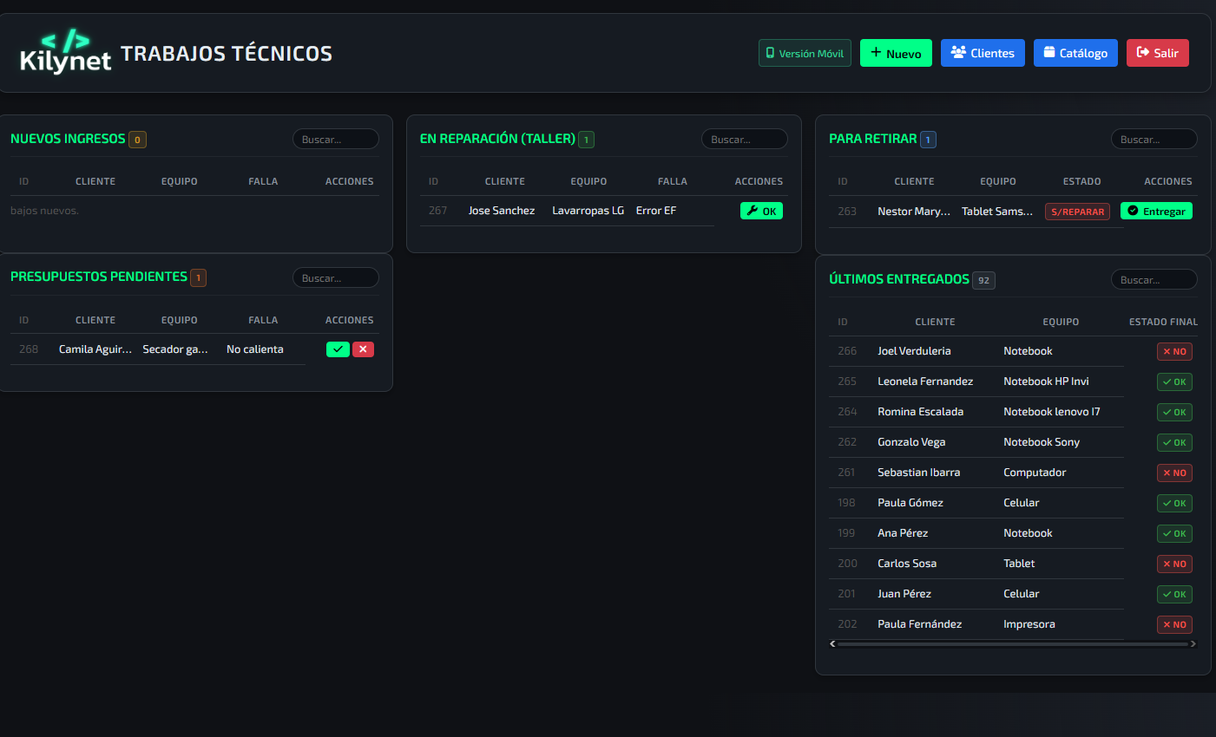This screenshot has width=1216, height=737.
Task: Click the red X icon to reject budget 268
Action: click(363, 349)
